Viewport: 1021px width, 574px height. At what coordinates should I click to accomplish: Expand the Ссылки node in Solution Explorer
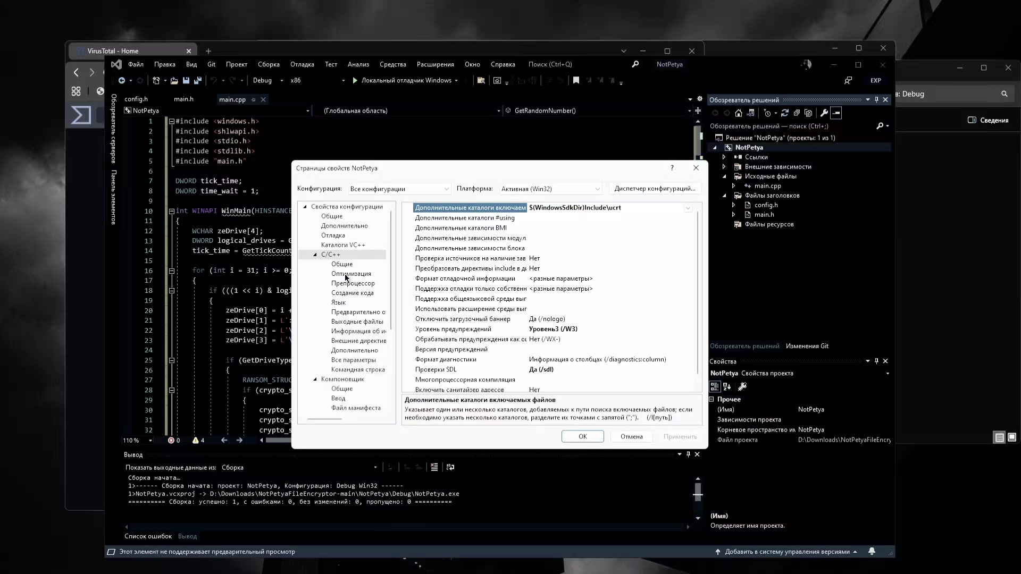724,157
